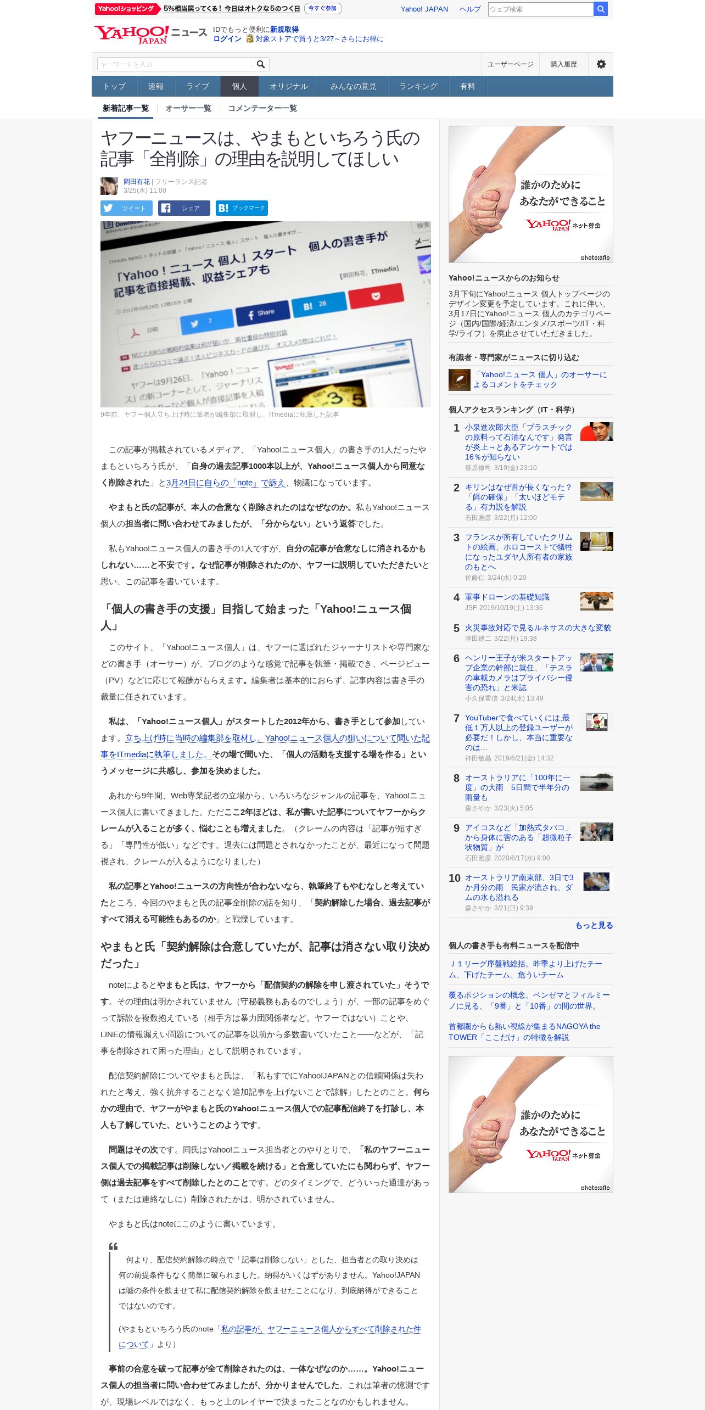705x1410 pixels.
Task: Click もっと見る under ranking
Action: pos(594,925)
